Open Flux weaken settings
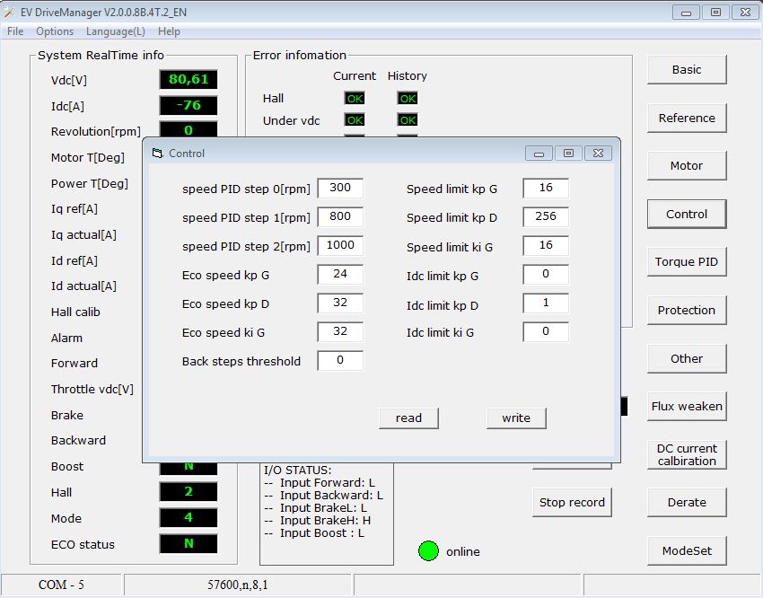 tap(687, 406)
